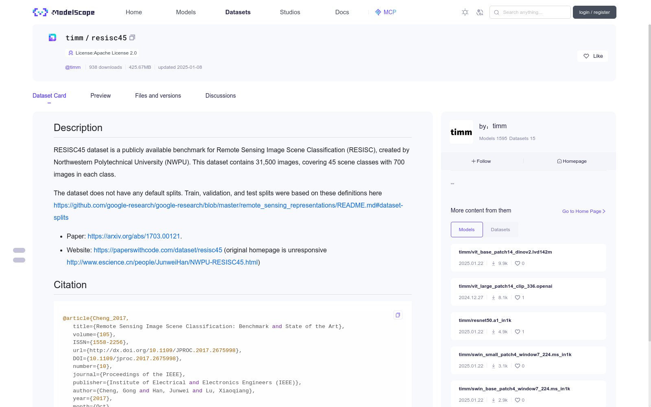Click the 'Datasets 15' count text

pyautogui.click(x=522, y=138)
